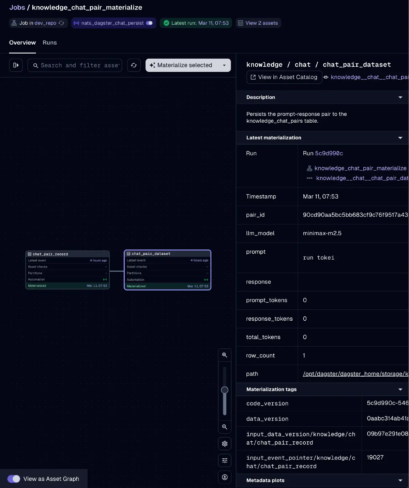Viewport: 409px width, 488px height.
Task: Click automation sensor icon on chat_pair_dataset node
Action: click(x=206, y=280)
